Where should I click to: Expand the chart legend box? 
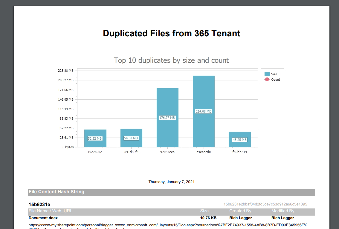272,77
